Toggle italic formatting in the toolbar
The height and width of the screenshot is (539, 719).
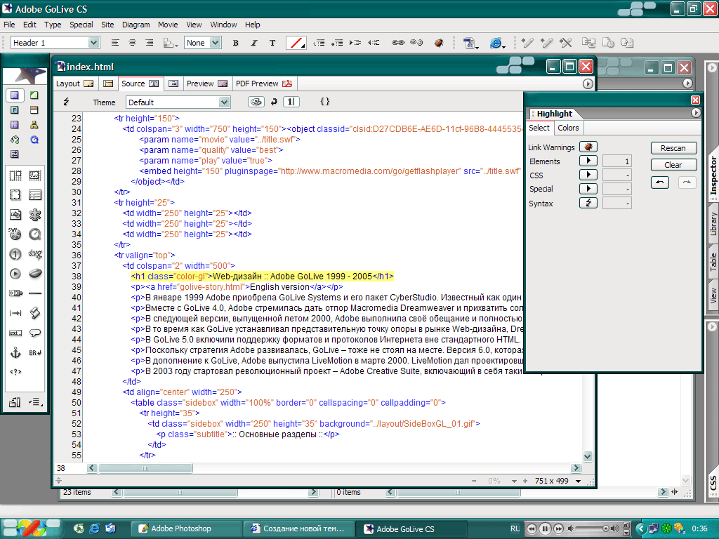tap(254, 43)
